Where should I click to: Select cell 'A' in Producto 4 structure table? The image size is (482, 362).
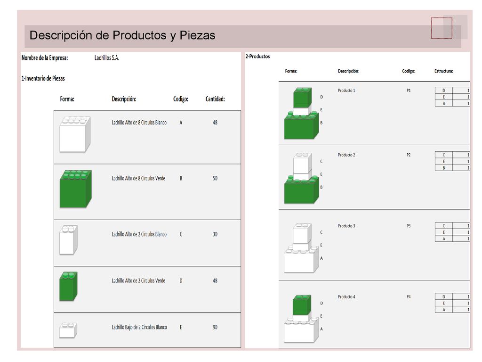coord(443,310)
